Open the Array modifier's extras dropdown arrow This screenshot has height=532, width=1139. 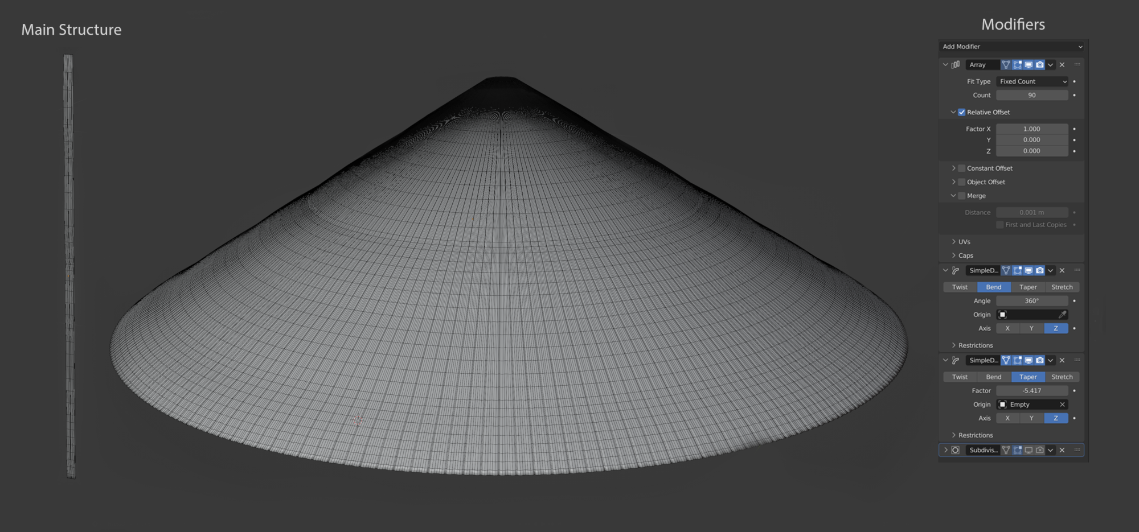tap(1051, 65)
